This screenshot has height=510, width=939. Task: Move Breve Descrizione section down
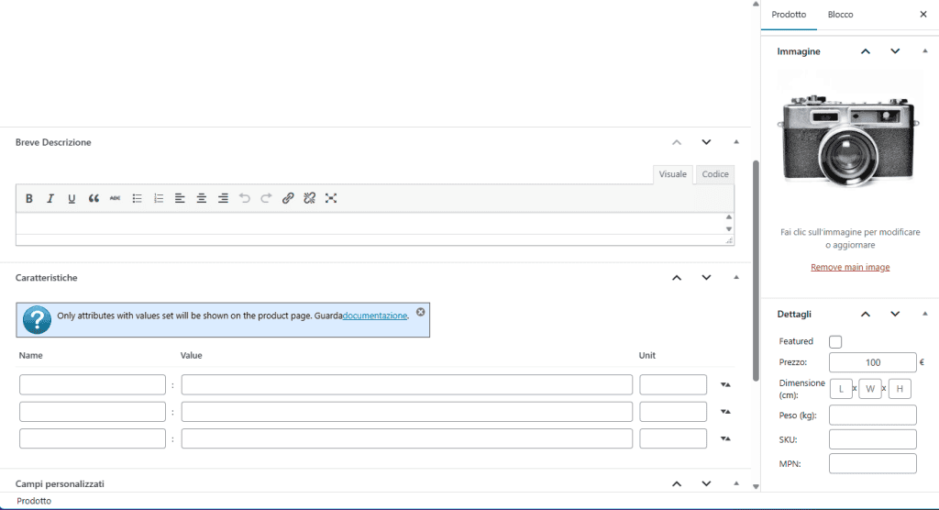pos(706,142)
